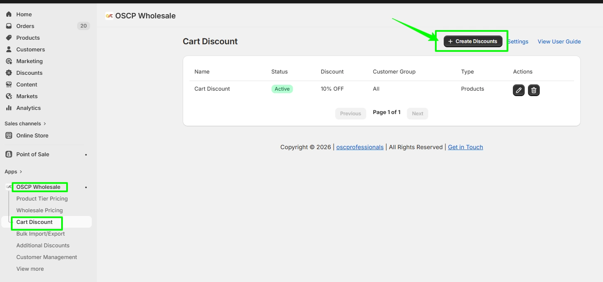Open Wholesale Pricing in app submenu
The width and height of the screenshot is (603, 282).
39,210
